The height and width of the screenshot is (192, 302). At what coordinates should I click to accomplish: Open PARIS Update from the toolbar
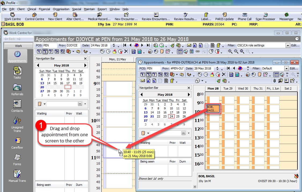(224, 17)
